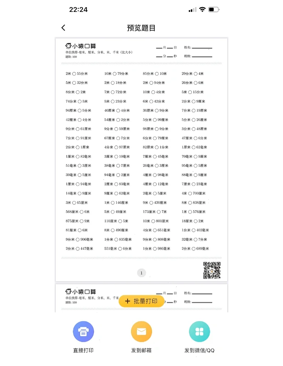Tap the orange envelope icon to email worksheet
This screenshot has width=283, height=366.
point(141,332)
